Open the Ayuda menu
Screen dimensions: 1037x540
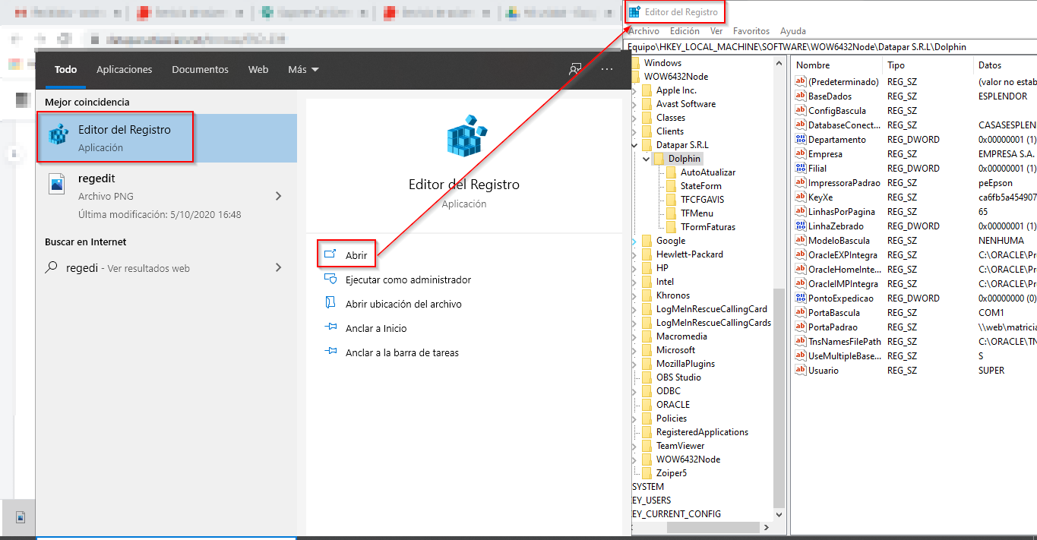click(793, 31)
